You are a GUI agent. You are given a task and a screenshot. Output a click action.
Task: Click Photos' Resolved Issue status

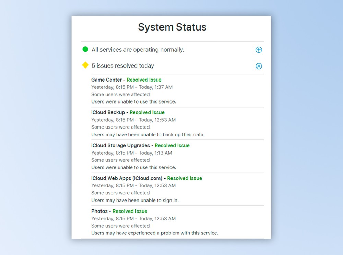click(130, 211)
